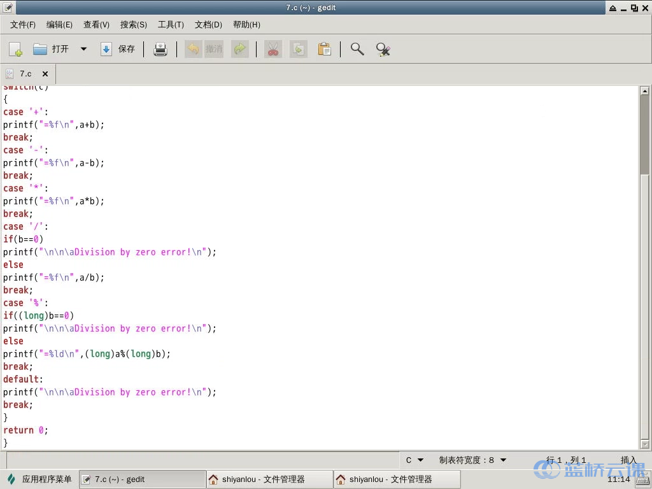Viewport: 652px width, 489px height.
Task: Expand the recent files arrow beside 打开
Action: coord(83,49)
